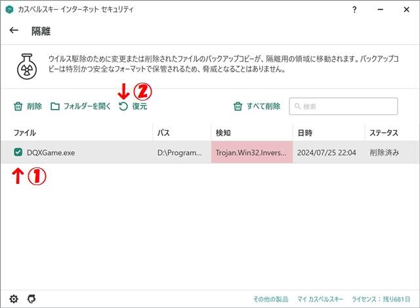The width and height of the screenshot is (420, 308).
Task: Select the Trojan.Win32 detection cell
Action: [x=252, y=153]
